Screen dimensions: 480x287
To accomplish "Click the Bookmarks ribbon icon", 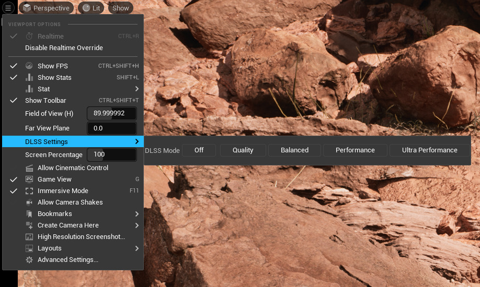I will (x=29, y=213).
